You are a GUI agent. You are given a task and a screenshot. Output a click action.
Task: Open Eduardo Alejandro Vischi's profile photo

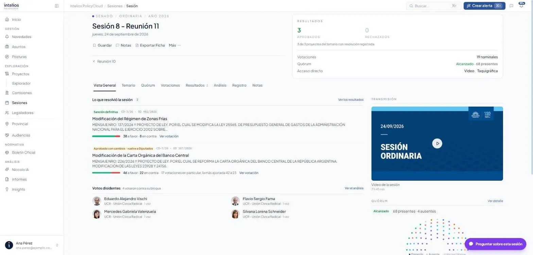[x=97, y=201]
